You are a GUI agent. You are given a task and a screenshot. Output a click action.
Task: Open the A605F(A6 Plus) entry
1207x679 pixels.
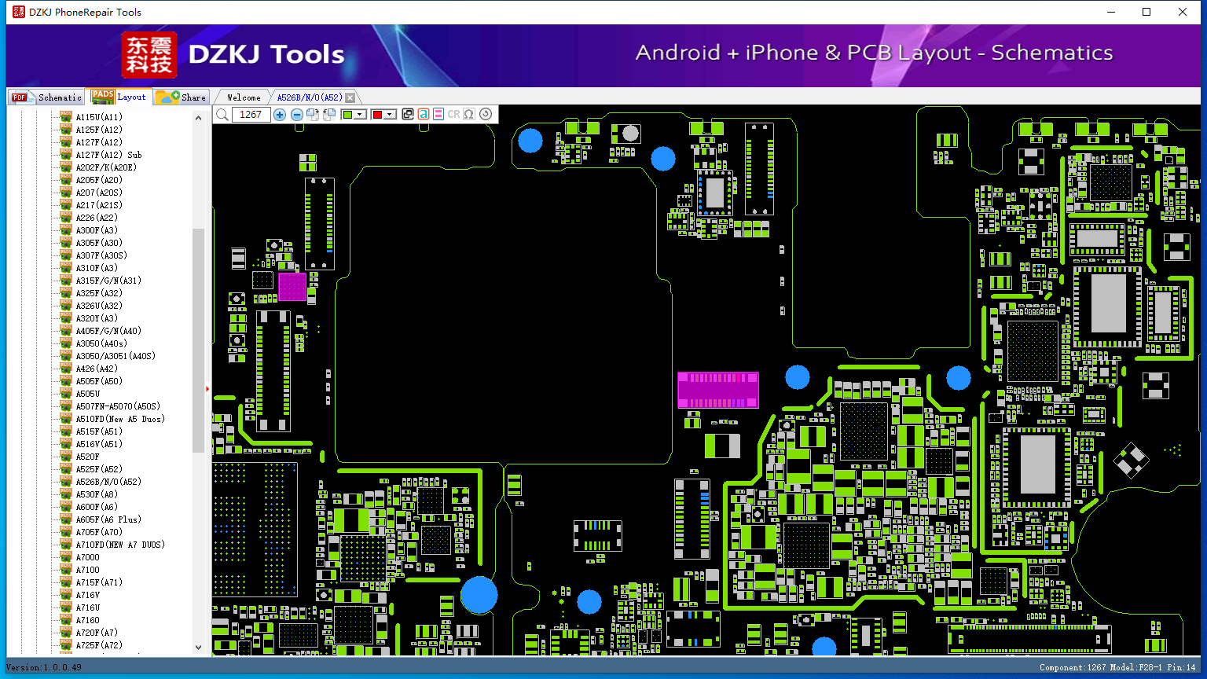pyautogui.click(x=108, y=519)
